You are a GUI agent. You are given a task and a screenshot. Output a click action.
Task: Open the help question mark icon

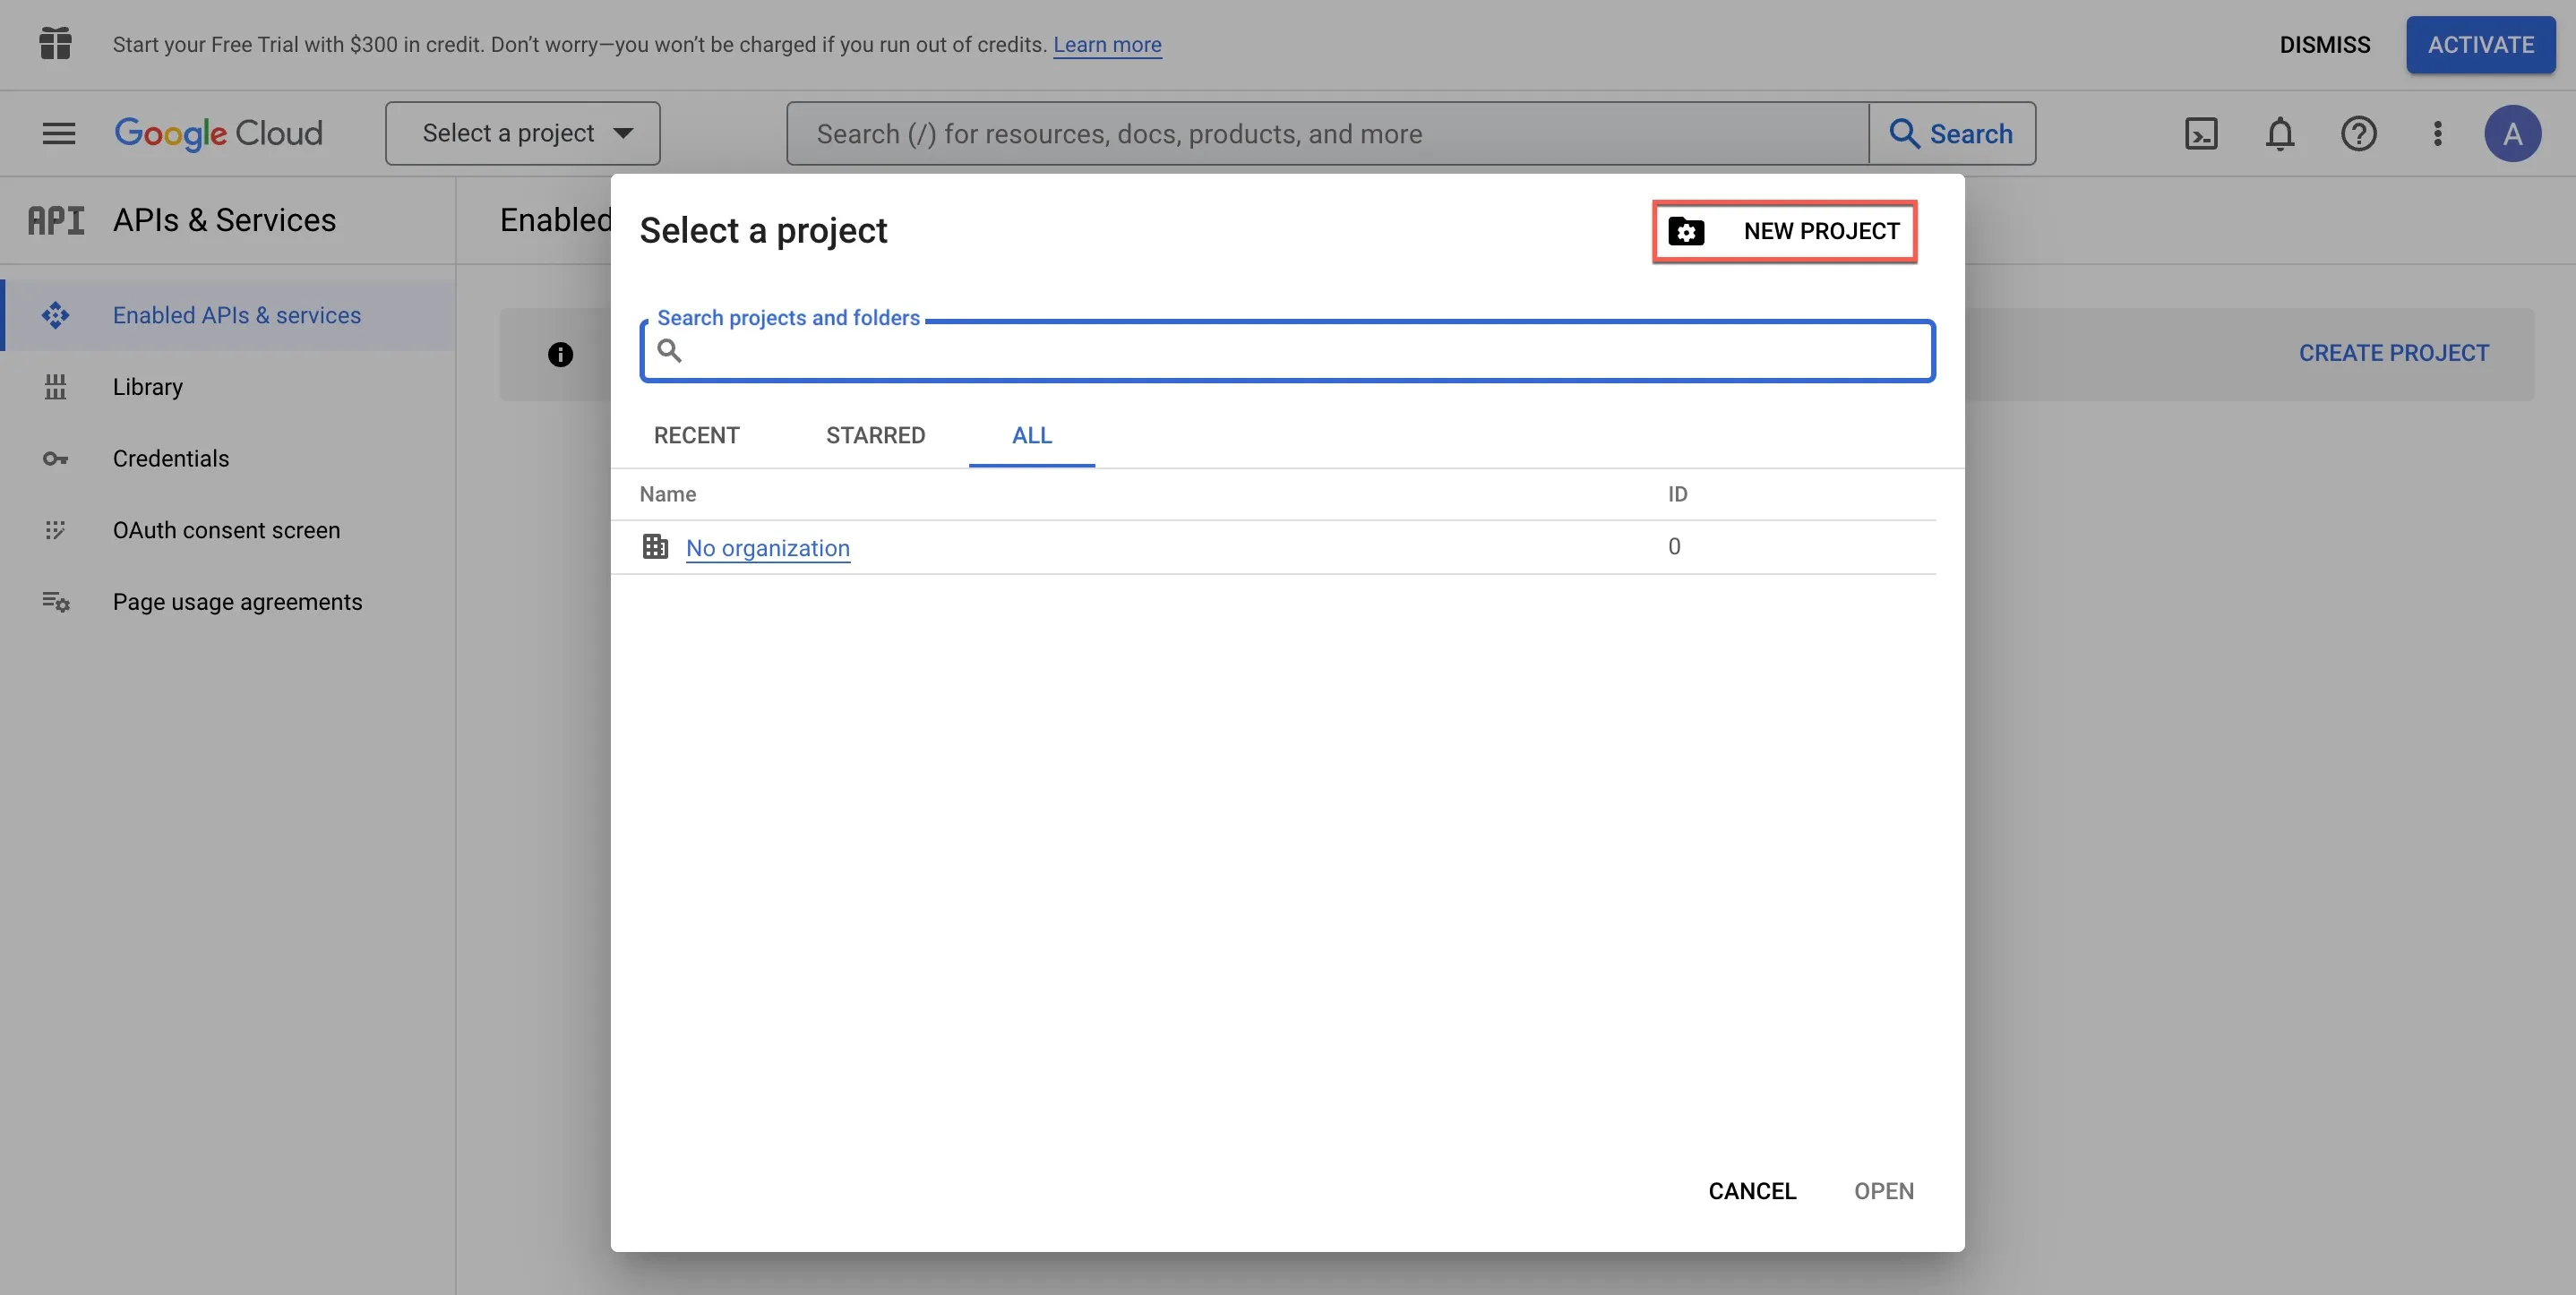coord(2359,134)
